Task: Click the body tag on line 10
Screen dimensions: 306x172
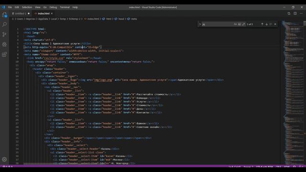Action: coord(90,62)
